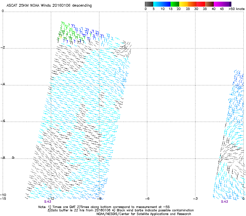Click the legend scale label '40'
Screen dimensions: 246x216
[213, 9]
